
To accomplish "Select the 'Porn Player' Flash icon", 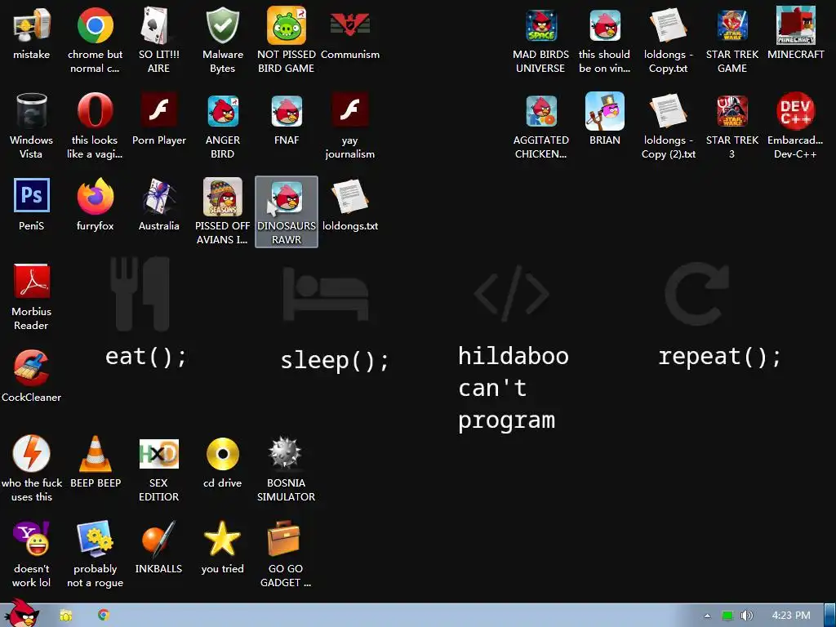I will click(x=158, y=111).
